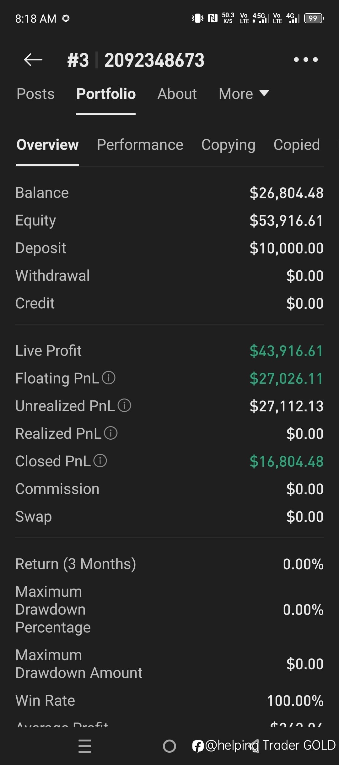Tap Closed PnL info icon

100,461
